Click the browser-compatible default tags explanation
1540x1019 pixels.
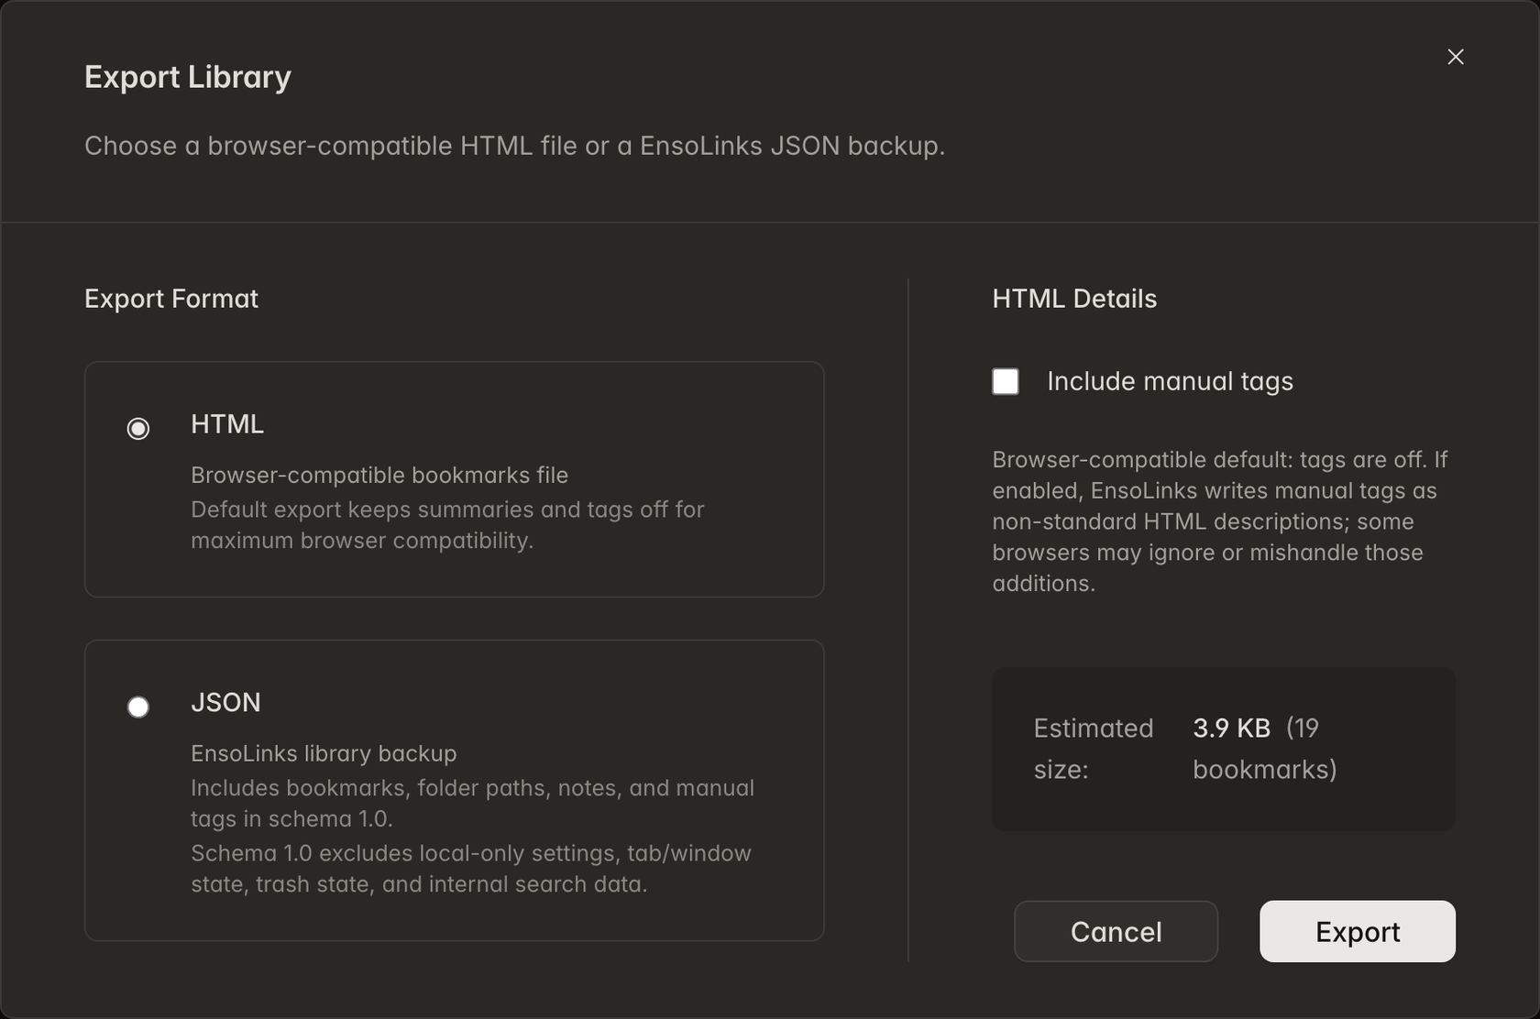[x=1221, y=521]
